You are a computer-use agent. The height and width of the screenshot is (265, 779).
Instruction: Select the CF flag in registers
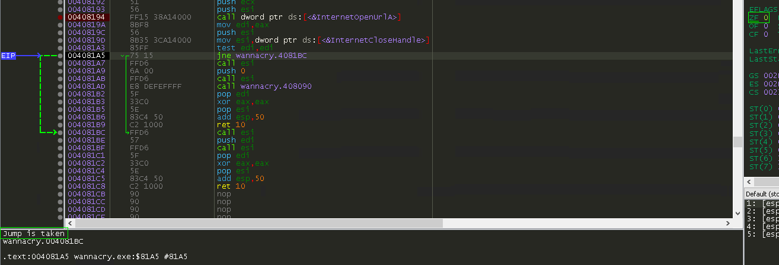[758, 34]
